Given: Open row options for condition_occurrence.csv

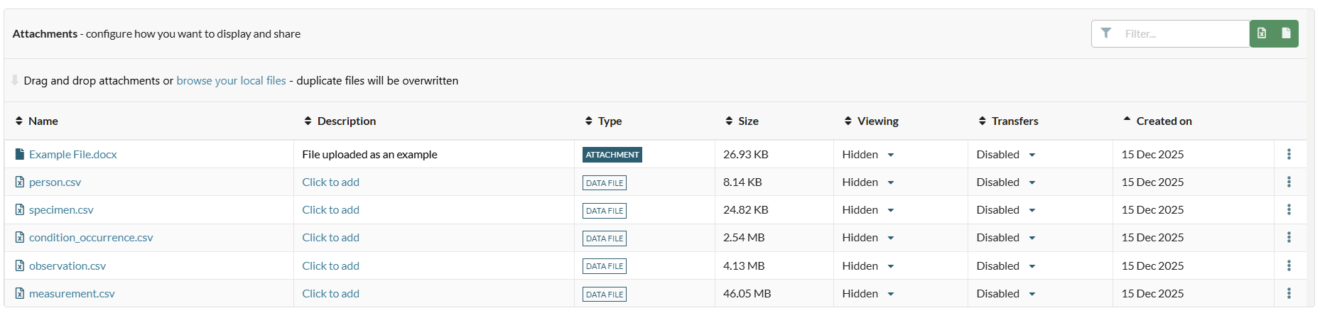Looking at the screenshot, I should (x=1289, y=238).
